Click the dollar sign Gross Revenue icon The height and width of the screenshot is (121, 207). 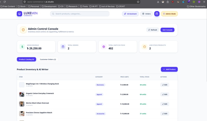point(22,47)
